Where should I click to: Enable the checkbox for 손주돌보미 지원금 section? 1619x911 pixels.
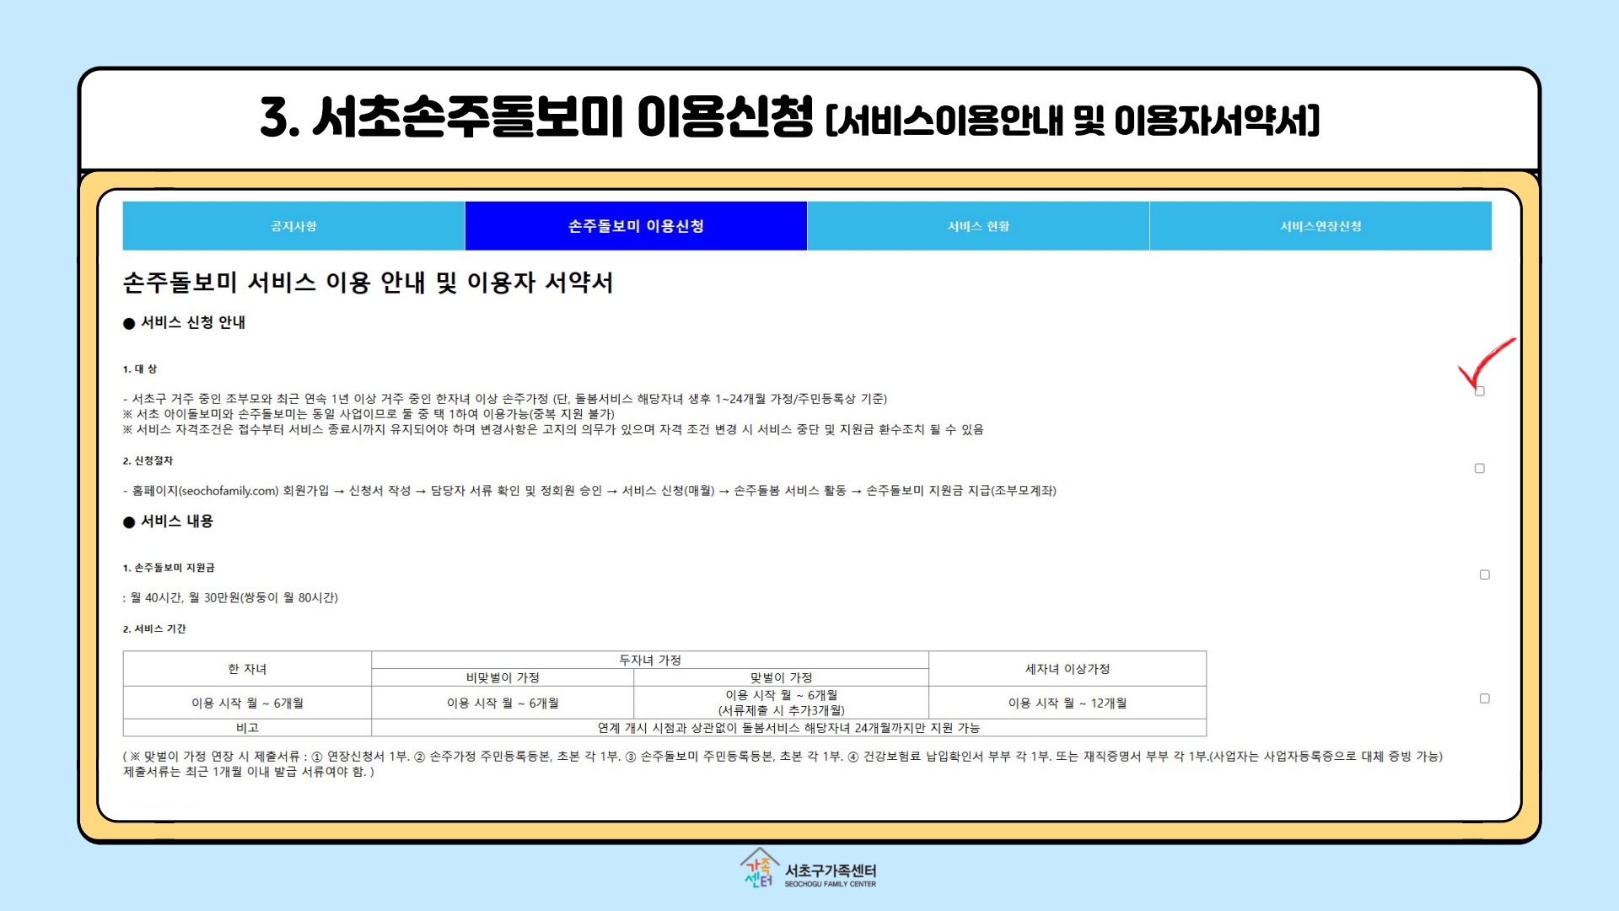(1484, 574)
